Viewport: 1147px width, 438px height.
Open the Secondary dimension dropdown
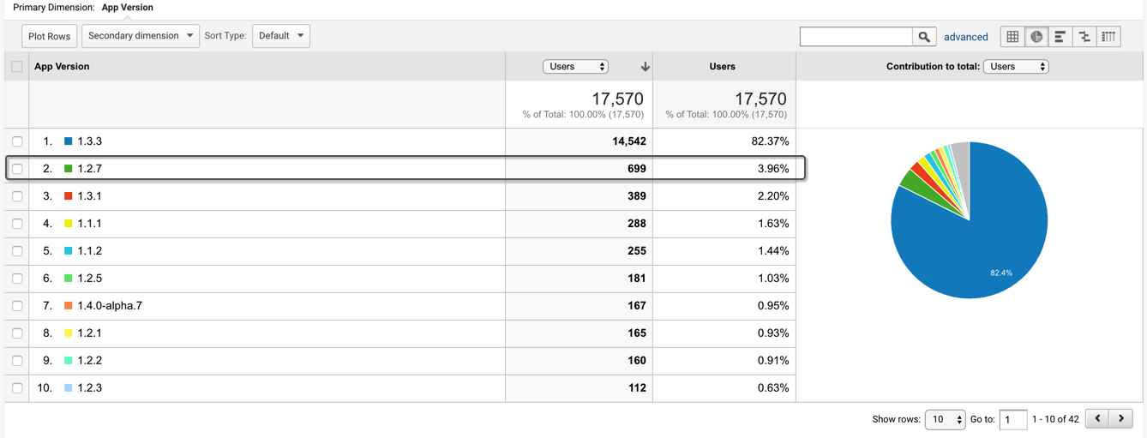click(x=141, y=36)
